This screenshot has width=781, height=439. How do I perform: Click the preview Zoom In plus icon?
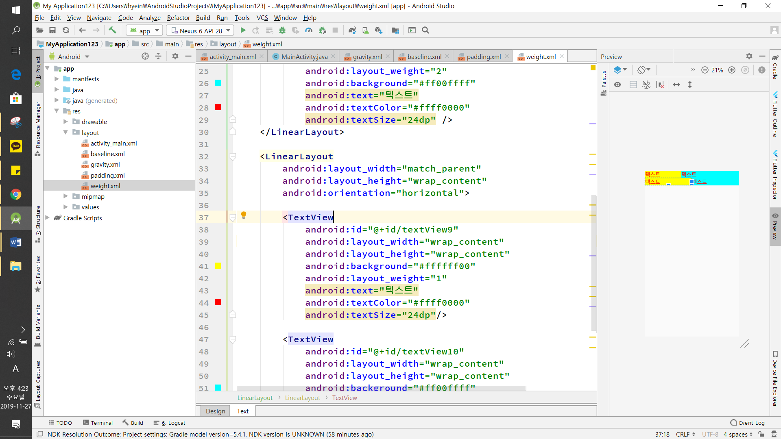click(x=732, y=70)
